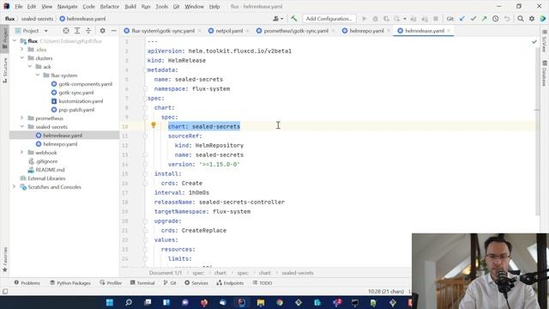
Task: Click sealed-secrets breadcrumb in navigation bar
Action: click(x=37, y=19)
